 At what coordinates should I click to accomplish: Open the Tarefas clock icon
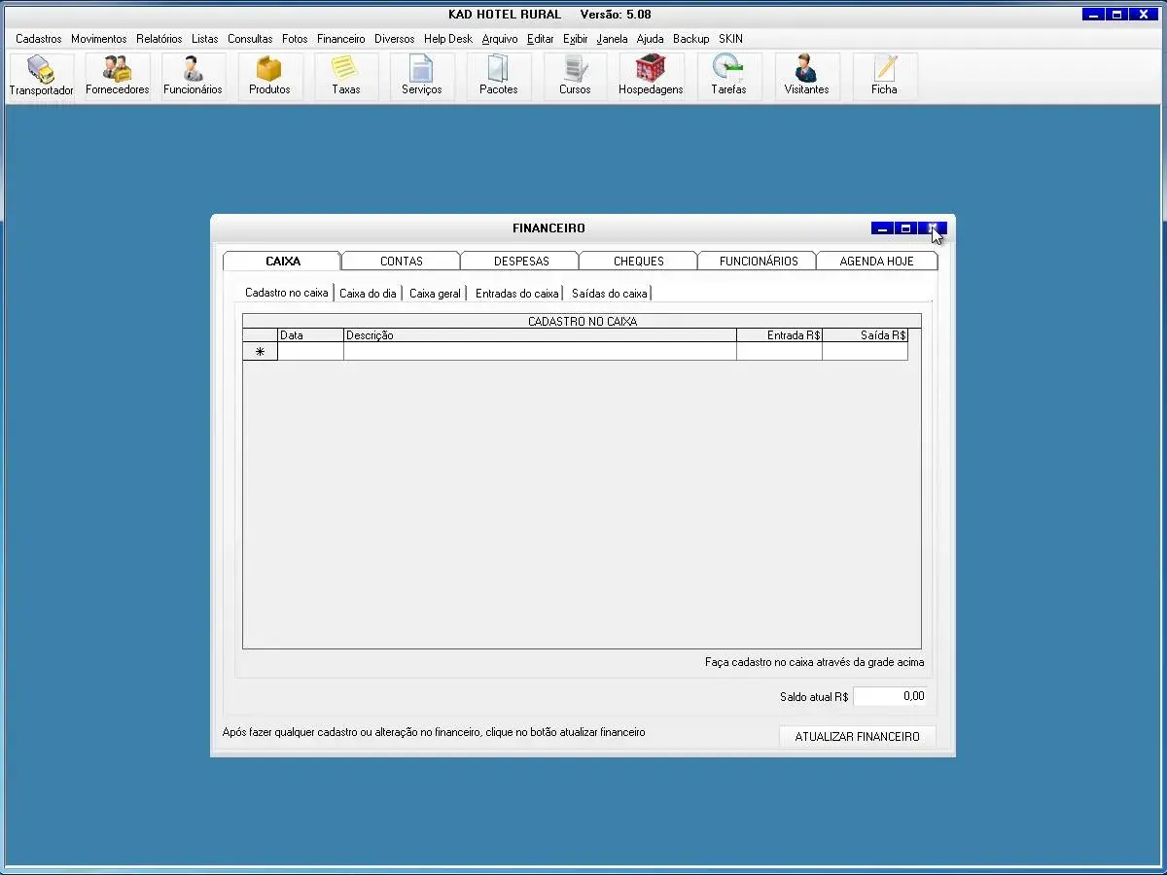[728, 77]
